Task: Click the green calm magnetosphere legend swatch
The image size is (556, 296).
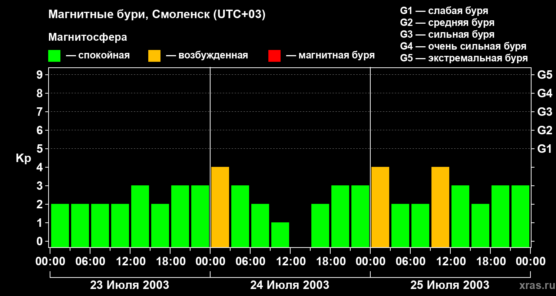Action: click(x=54, y=56)
